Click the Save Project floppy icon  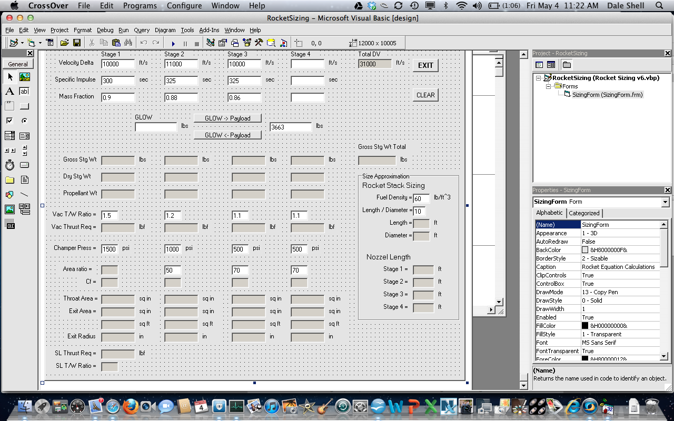coord(77,43)
